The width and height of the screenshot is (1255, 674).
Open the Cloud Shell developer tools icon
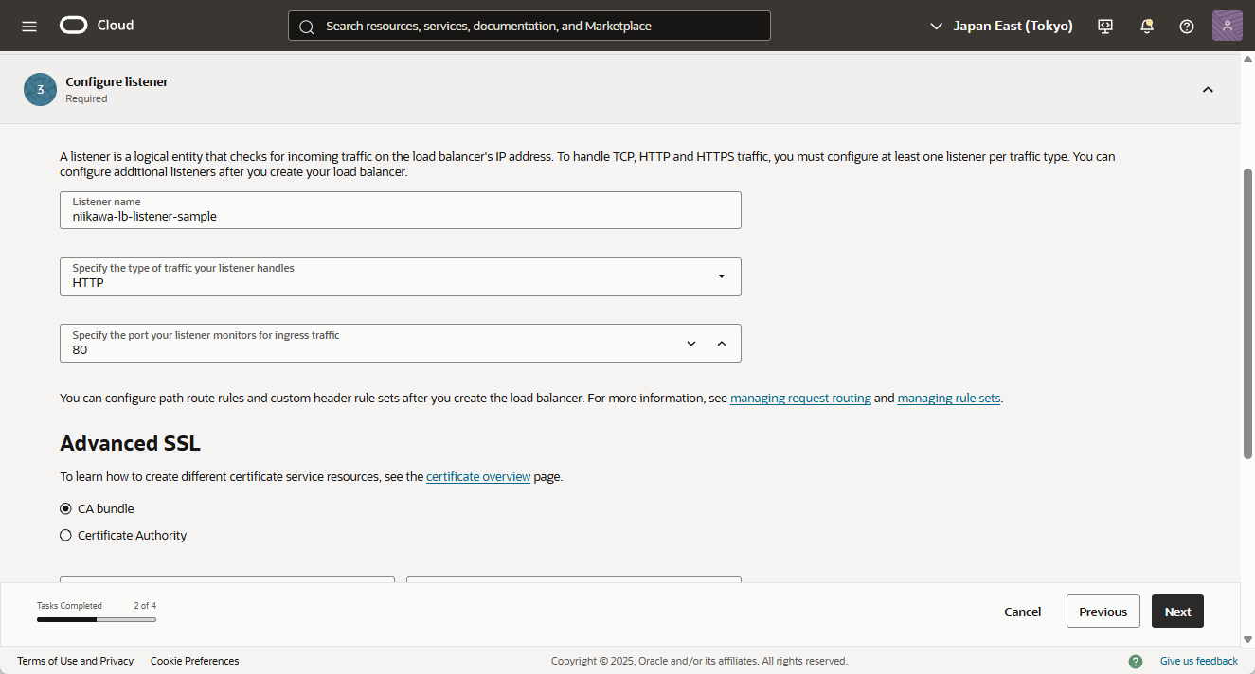(x=1105, y=26)
